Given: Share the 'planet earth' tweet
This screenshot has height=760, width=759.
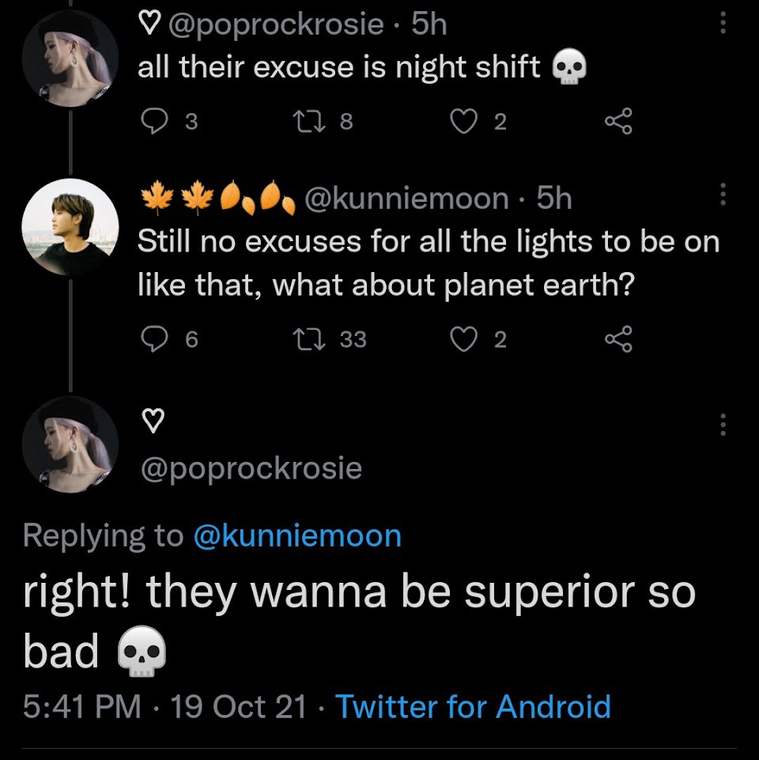Looking at the screenshot, I should coord(619,338).
